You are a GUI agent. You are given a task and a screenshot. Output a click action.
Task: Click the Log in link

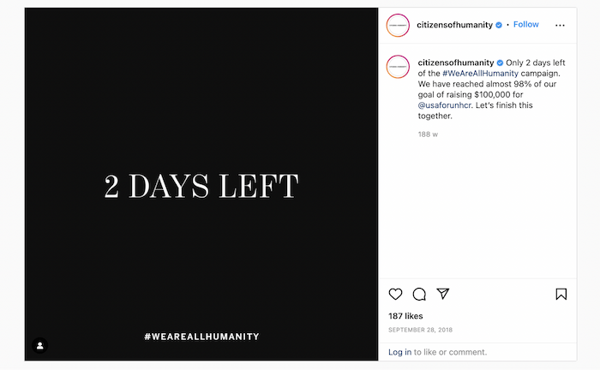[x=399, y=352]
